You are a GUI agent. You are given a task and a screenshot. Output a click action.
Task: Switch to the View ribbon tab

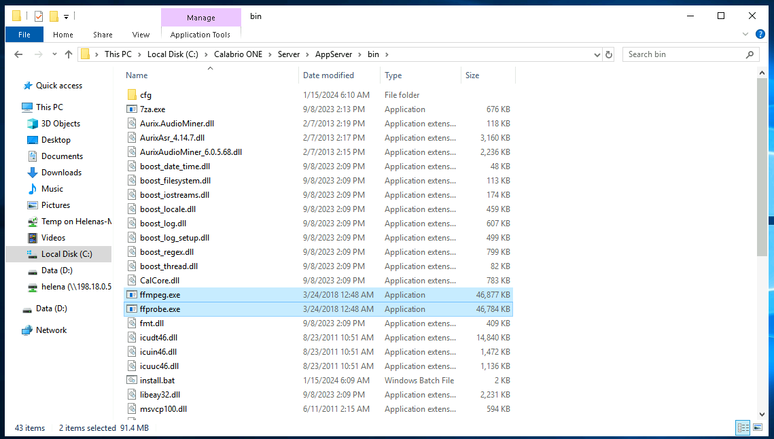(141, 35)
